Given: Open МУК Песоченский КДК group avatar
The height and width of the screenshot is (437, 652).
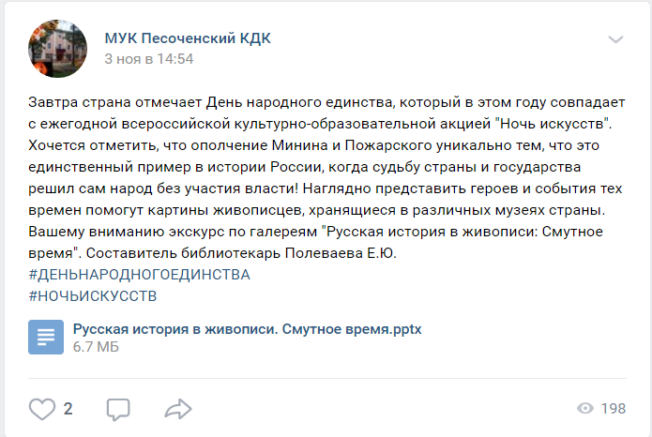Looking at the screenshot, I should [x=58, y=49].
